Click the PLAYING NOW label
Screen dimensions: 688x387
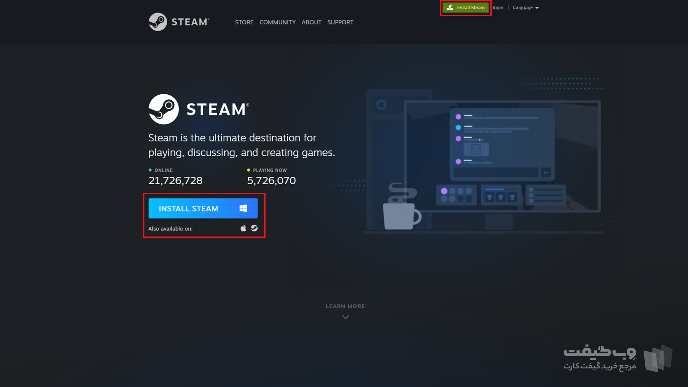(x=270, y=170)
